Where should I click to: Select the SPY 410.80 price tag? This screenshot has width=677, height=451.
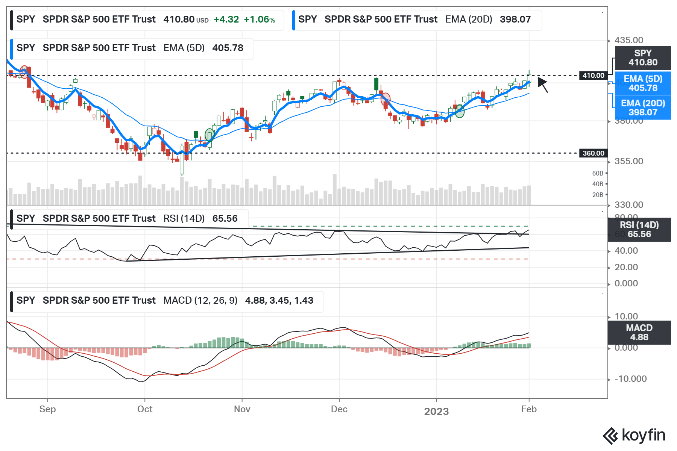[x=643, y=58]
